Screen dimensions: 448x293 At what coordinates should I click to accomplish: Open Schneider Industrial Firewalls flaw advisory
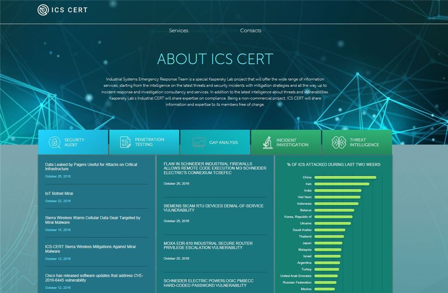point(214,168)
